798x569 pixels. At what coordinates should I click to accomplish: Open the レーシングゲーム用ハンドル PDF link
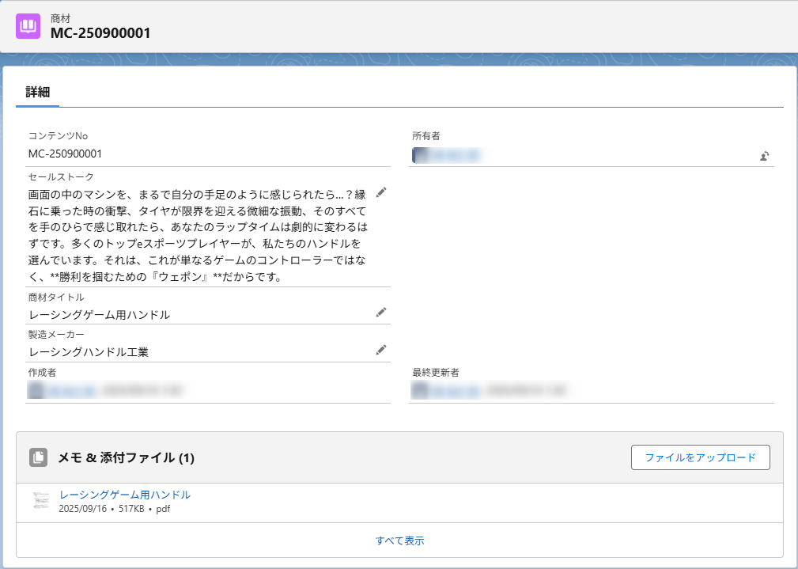[125, 495]
